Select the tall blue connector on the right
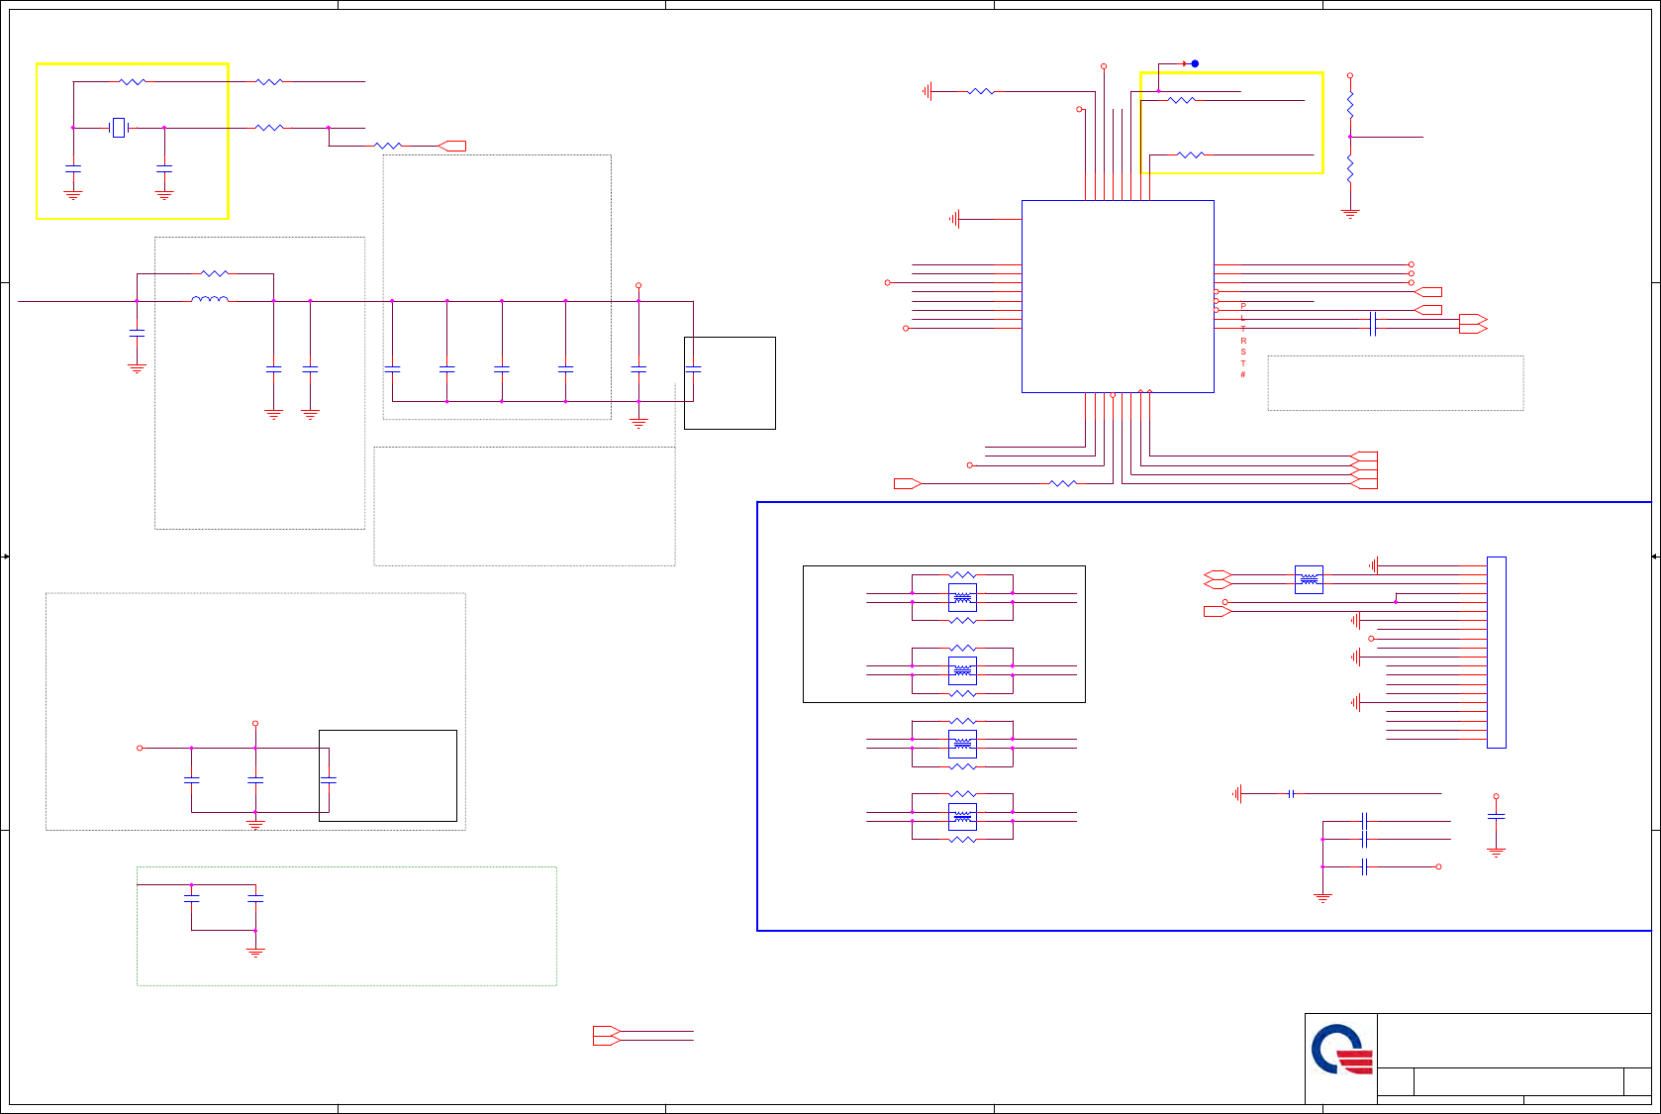 point(1497,653)
